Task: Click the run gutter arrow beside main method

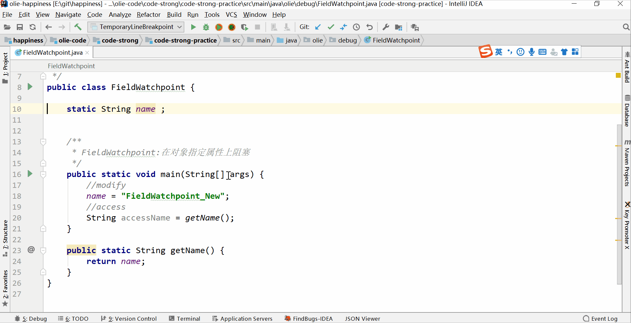Action: tap(30, 174)
